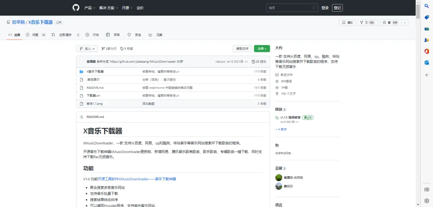Show + 4 版本 more releases

click(x=281, y=129)
